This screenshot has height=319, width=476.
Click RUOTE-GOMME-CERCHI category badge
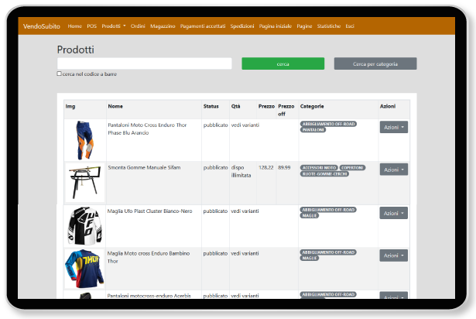point(324,173)
